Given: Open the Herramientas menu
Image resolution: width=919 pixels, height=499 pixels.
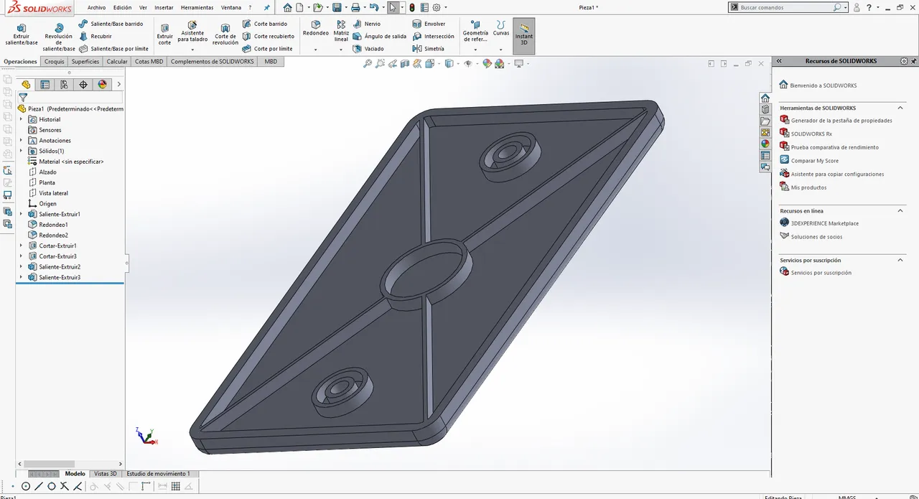Looking at the screenshot, I should click(x=197, y=7).
